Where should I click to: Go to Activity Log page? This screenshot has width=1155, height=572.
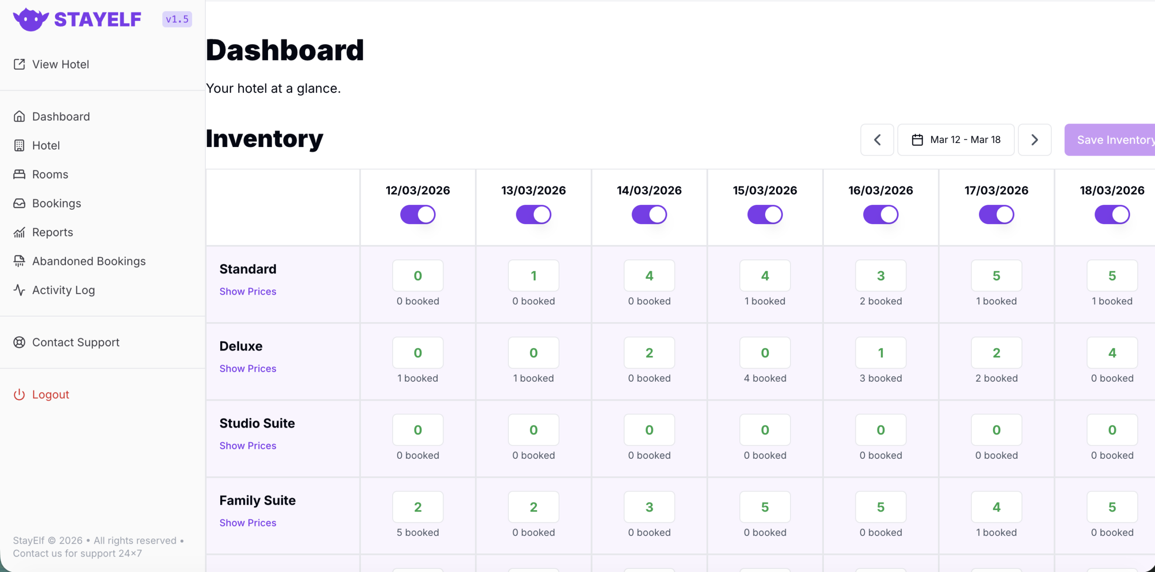click(64, 290)
